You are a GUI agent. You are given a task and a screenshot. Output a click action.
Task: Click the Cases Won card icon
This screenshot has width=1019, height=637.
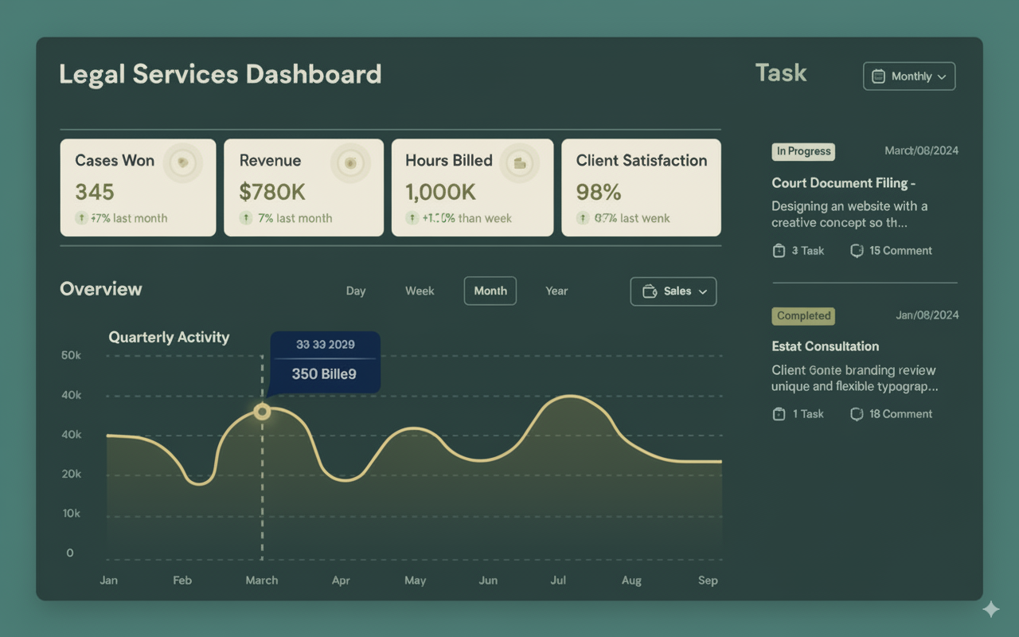pos(183,162)
